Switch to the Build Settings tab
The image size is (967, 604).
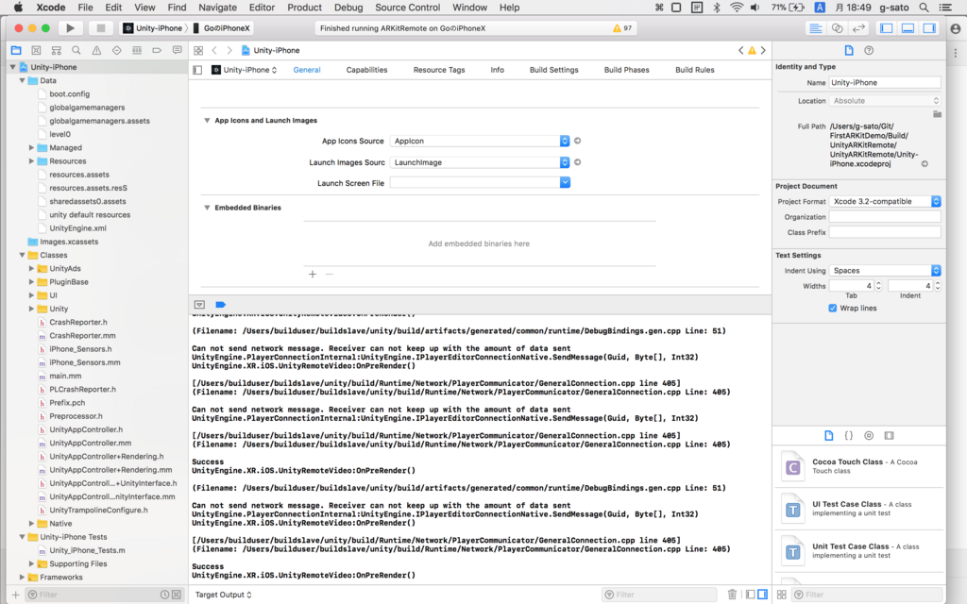(553, 70)
